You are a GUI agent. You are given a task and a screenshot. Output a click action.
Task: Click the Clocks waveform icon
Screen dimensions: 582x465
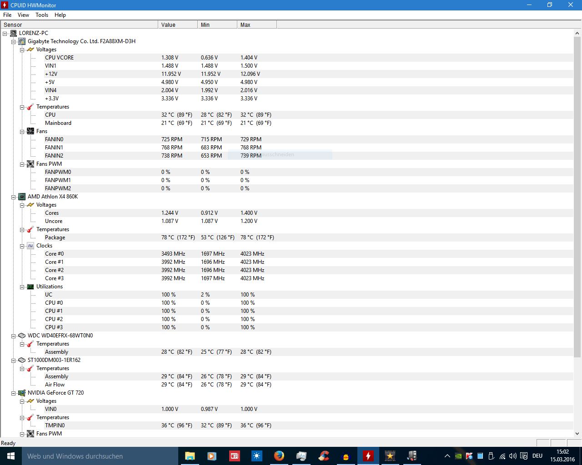point(30,246)
